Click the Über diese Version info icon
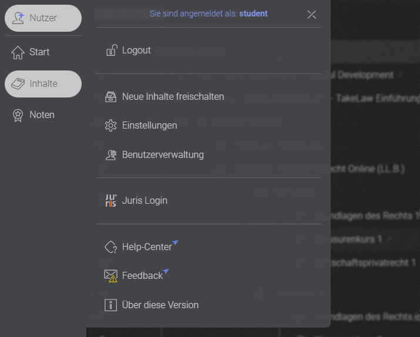Image resolution: width=420 pixels, height=337 pixels. pos(110,305)
